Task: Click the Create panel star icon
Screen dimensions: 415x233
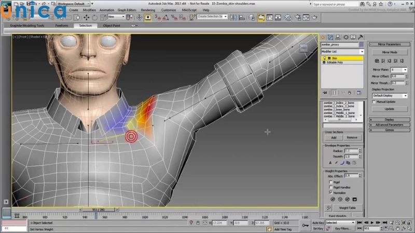Action: pyautogui.click(x=323, y=37)
